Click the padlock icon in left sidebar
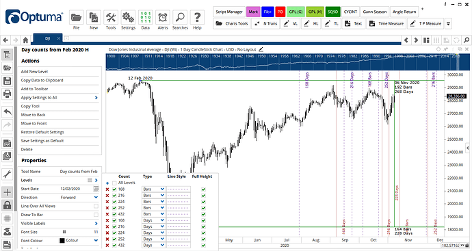472x251 pixels. coord(8,205)
